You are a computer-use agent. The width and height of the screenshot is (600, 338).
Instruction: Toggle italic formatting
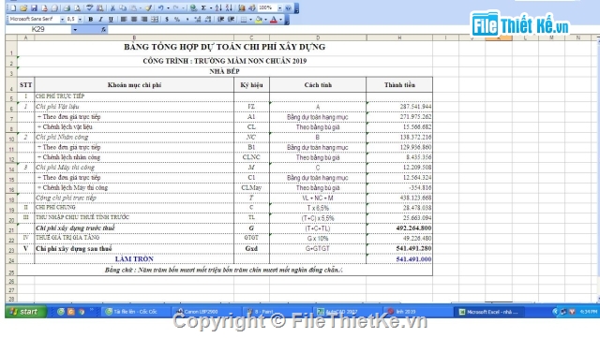pyautogui.click(x=100, y=19)
